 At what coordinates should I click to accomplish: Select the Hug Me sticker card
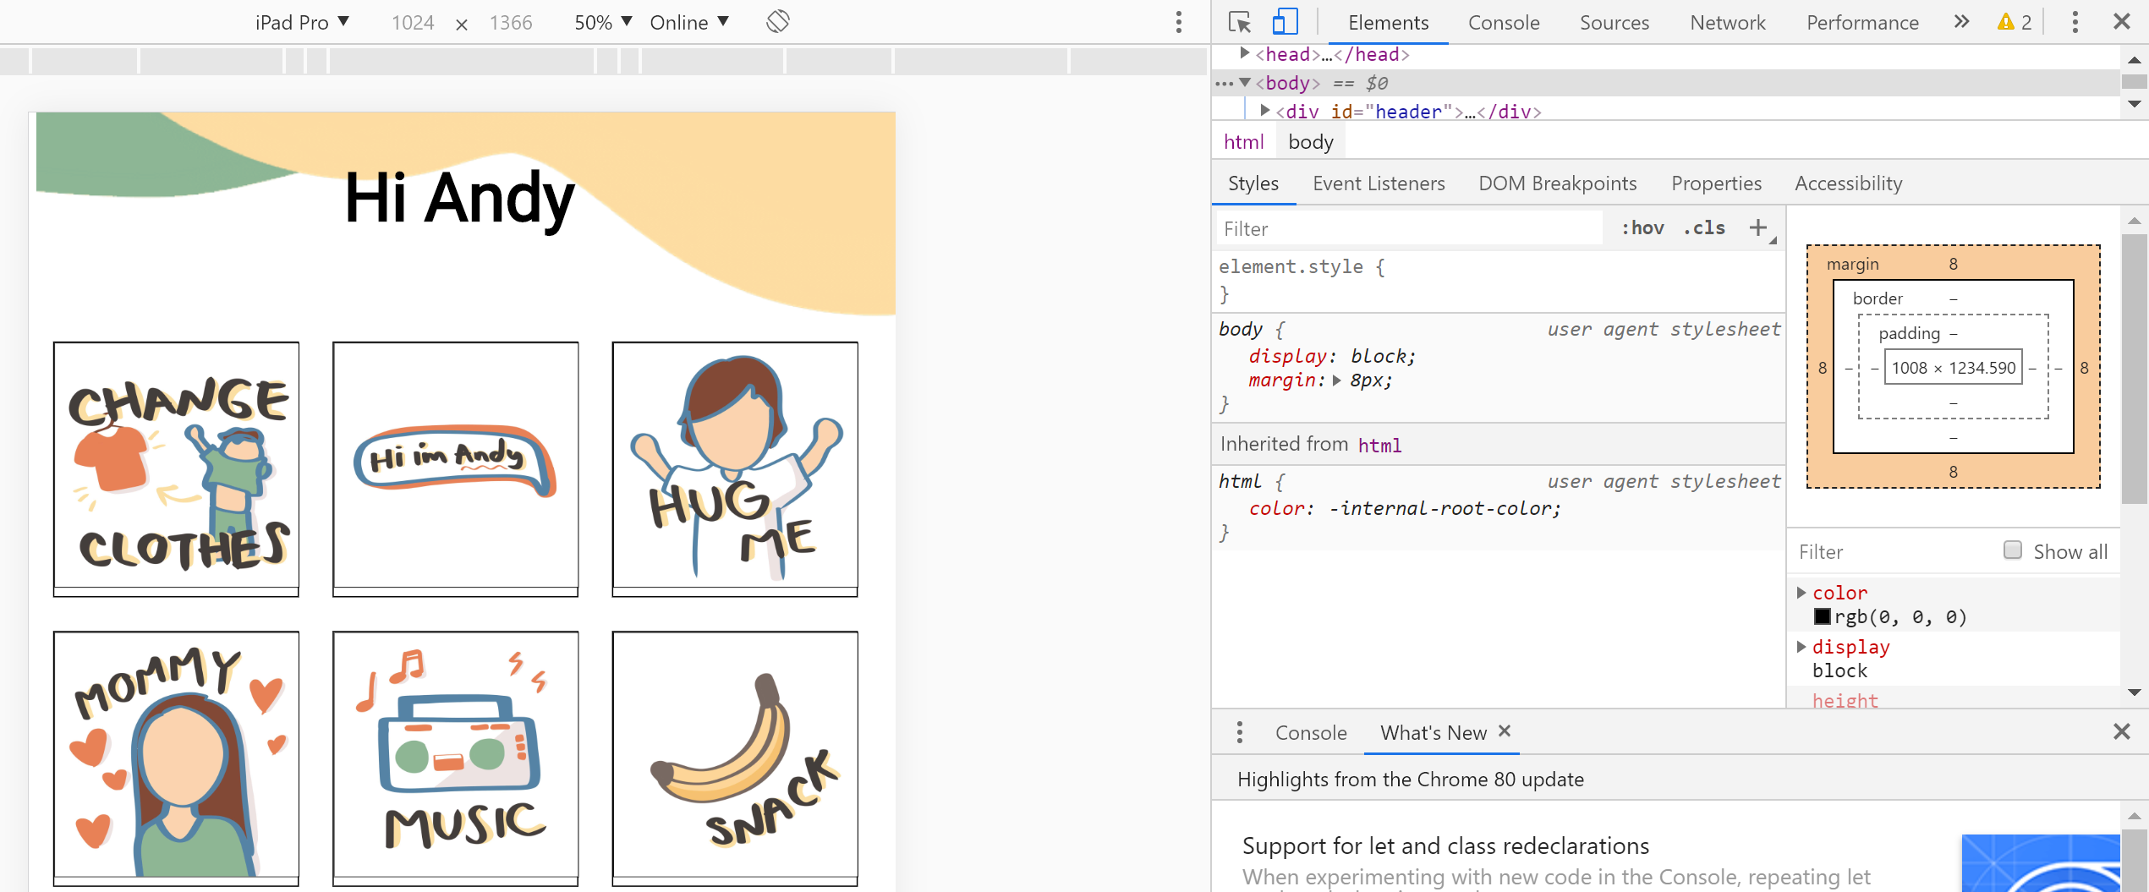[735, 468]
